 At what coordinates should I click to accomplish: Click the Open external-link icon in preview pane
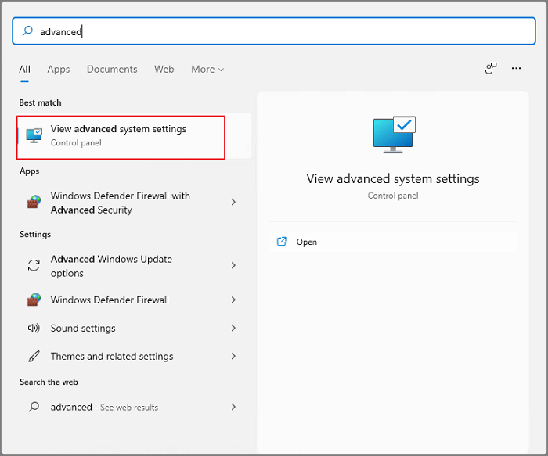(282, 242)
